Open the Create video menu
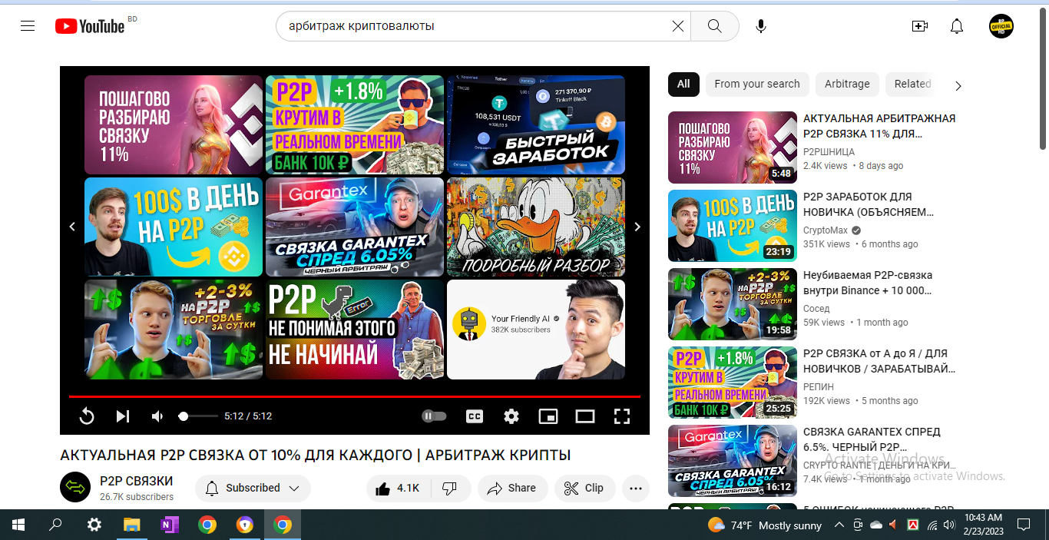1049x540 pixels. (x=919, y=26)
